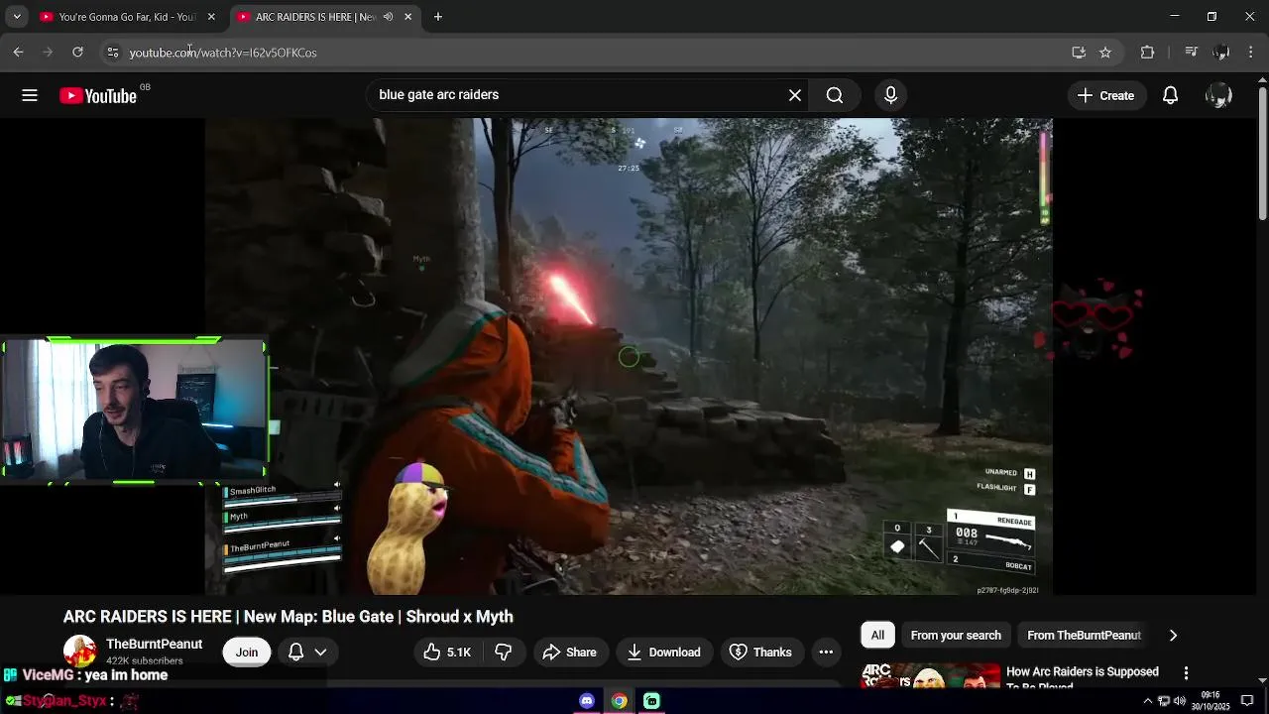Open the account avatar menu
The height and width of the screenshot is (714, 1269).
click(1218, 95)
